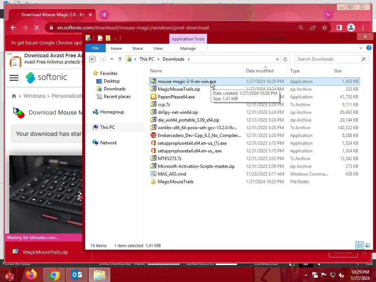Click This PC in address breadcrumb
Screen dimensions: 376x282
point(147,59)
